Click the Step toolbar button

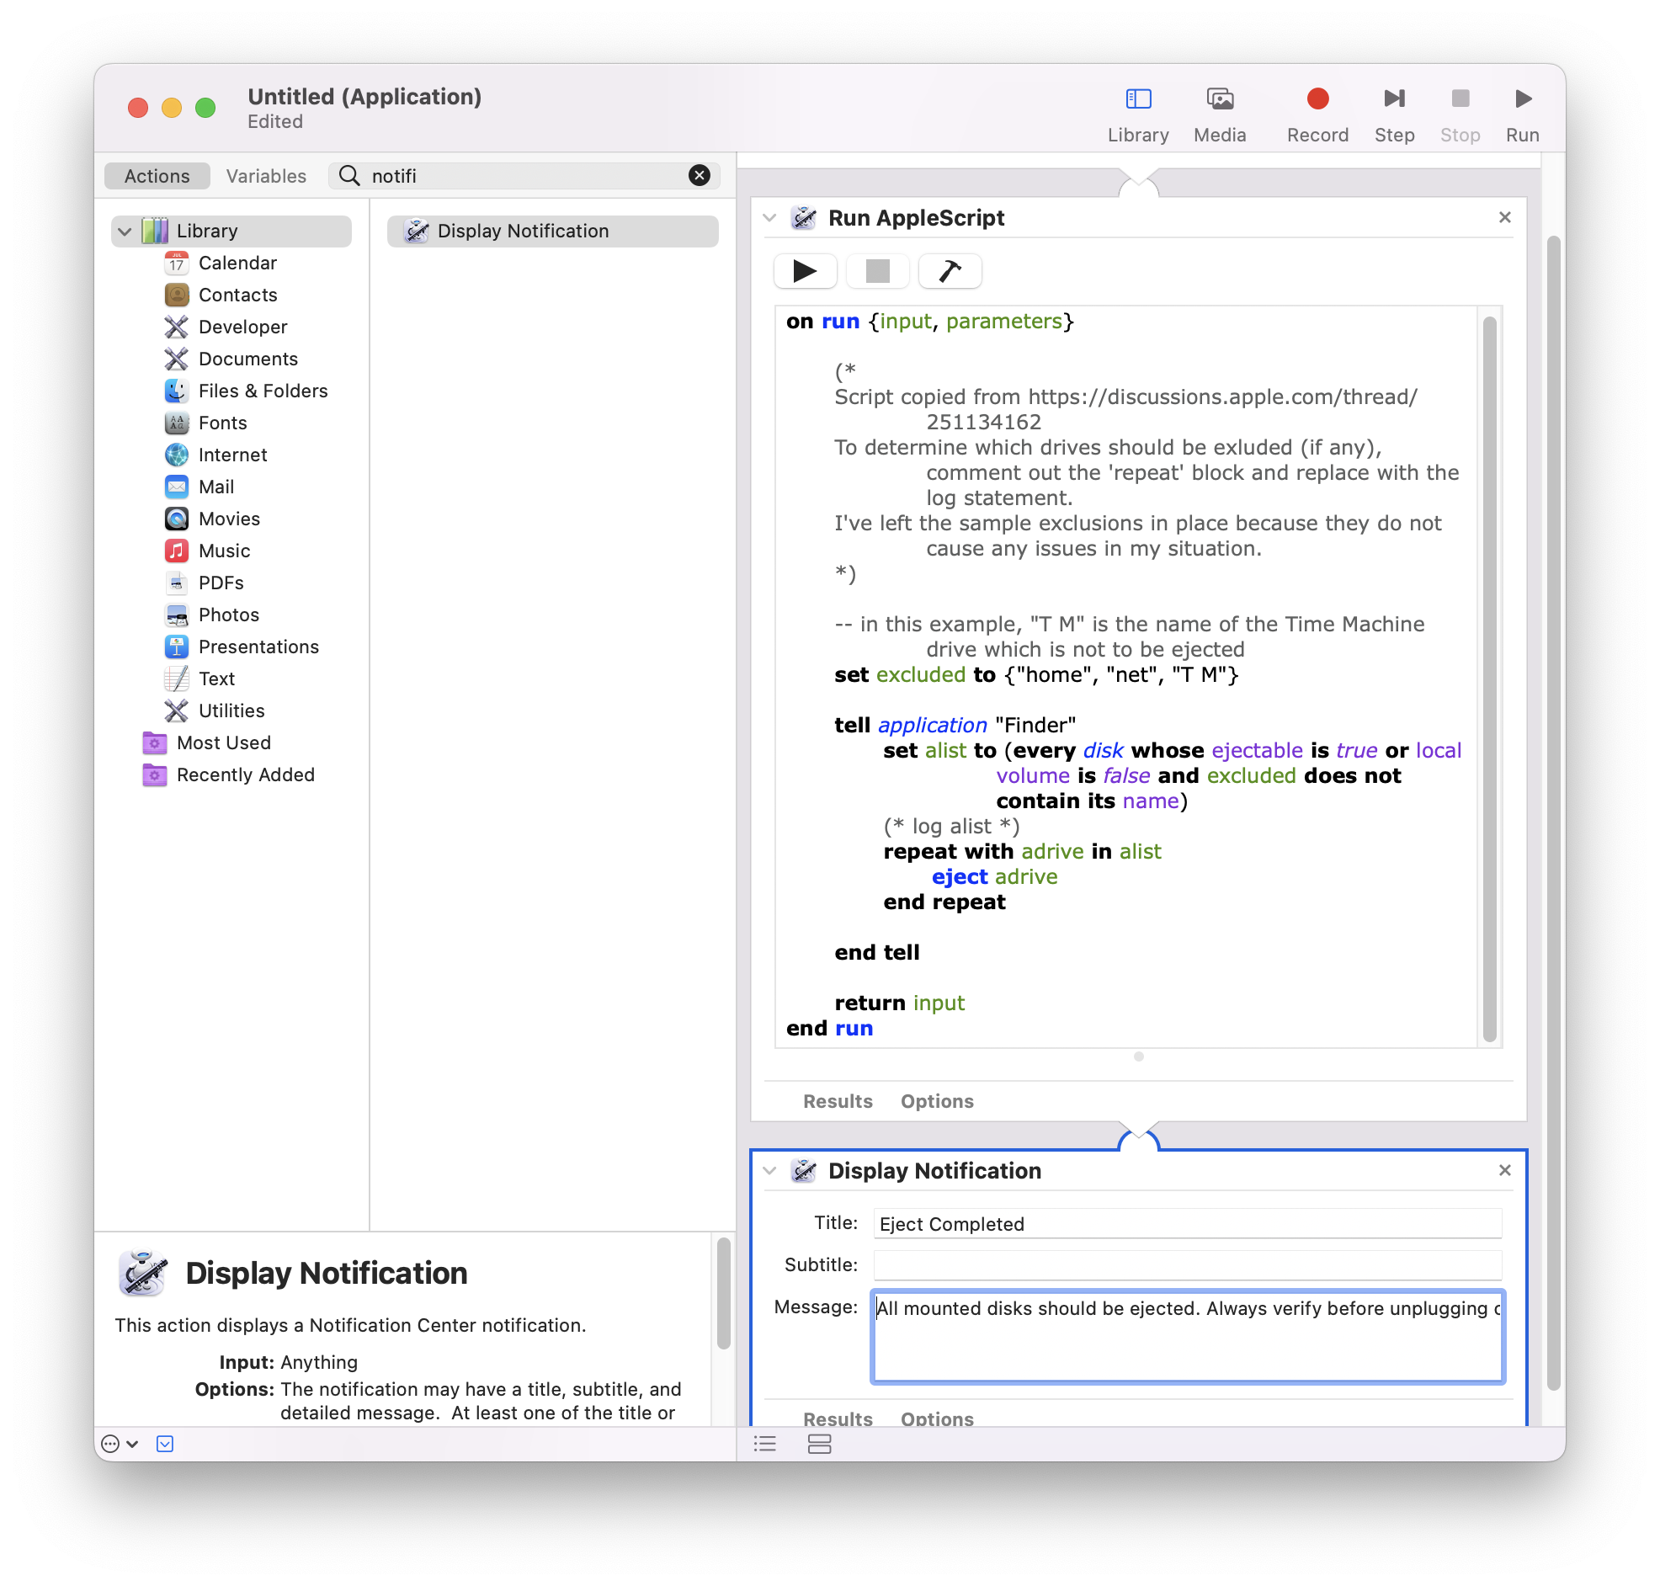click(1394, 115)
